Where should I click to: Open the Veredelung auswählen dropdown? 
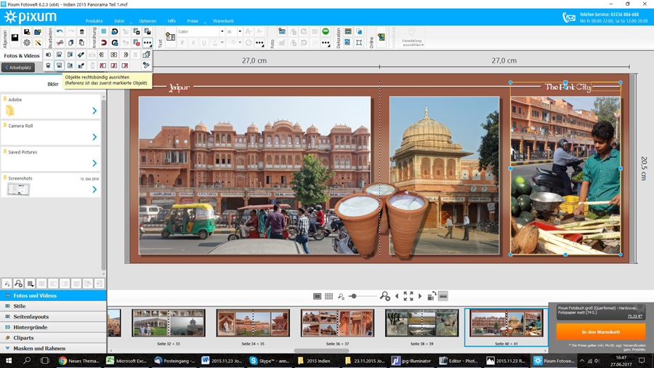tap(412, 42)
